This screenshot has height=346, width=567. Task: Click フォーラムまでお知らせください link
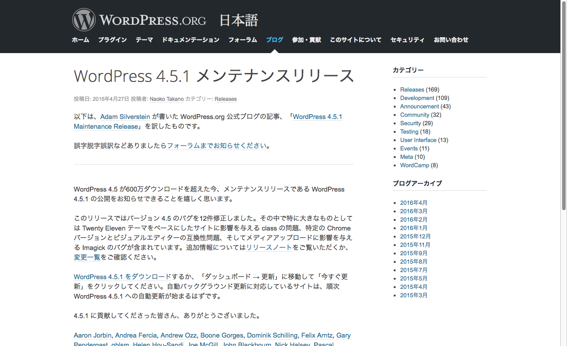point(217,146)
